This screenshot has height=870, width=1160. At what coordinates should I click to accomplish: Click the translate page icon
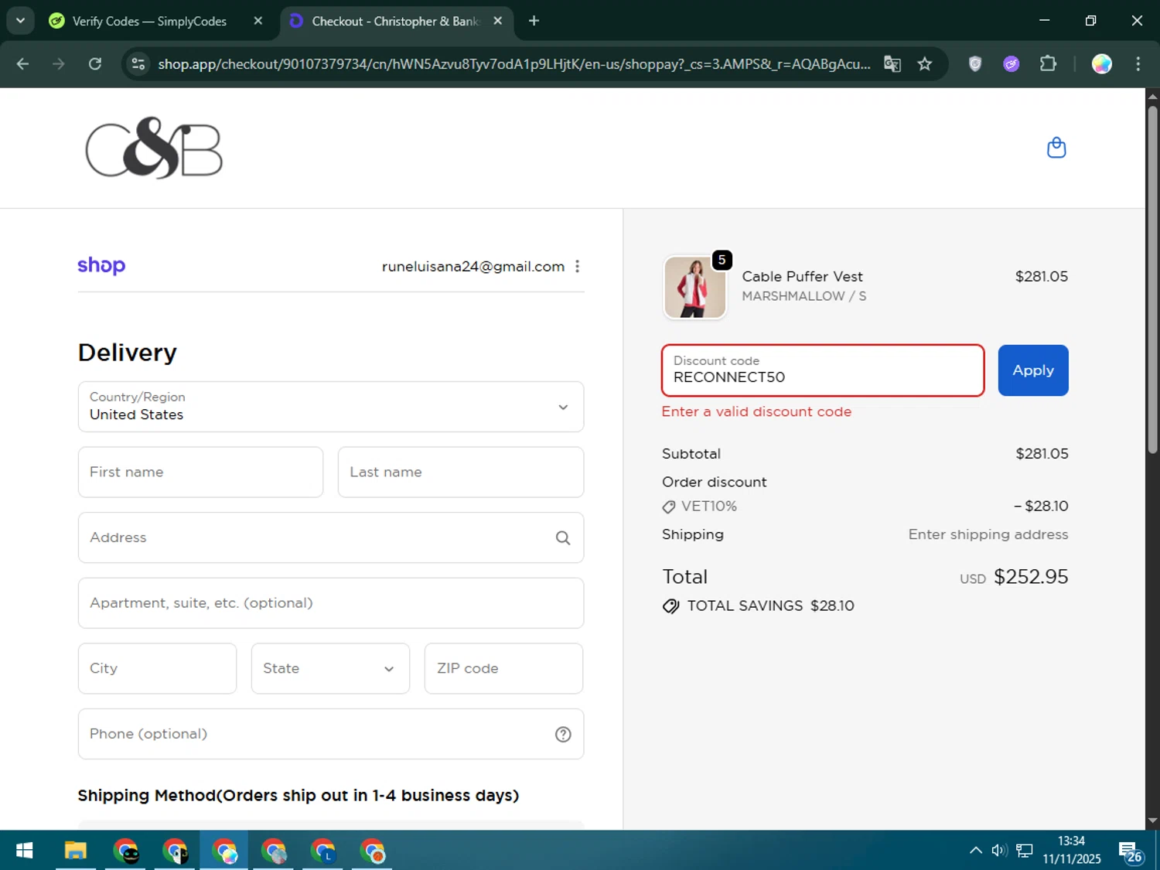pyautogui.click(x=892, y=63)
